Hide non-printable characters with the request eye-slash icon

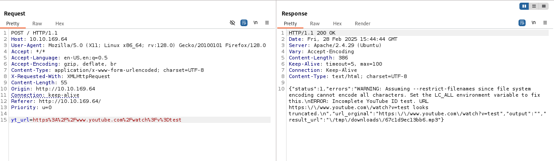232,23
